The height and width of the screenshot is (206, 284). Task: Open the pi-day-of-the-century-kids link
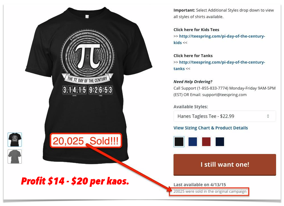219,39
